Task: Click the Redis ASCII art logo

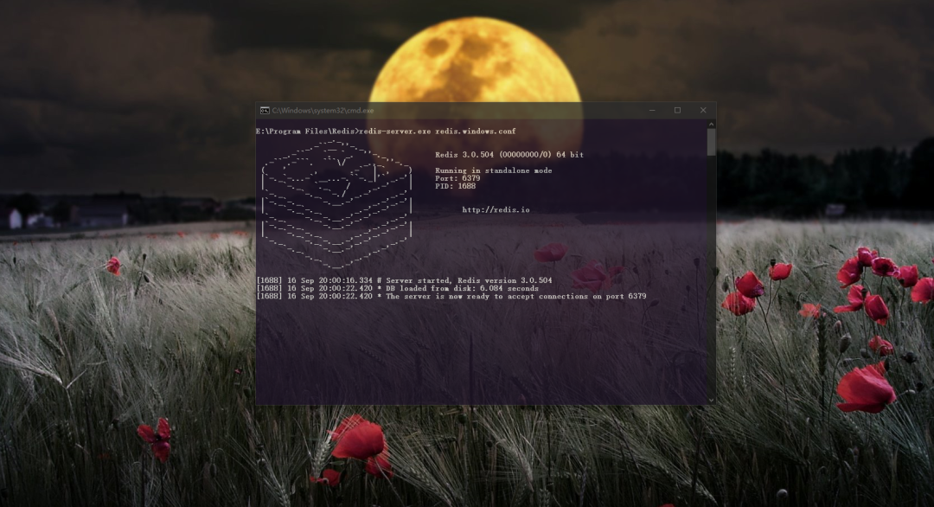Action: point(336,204)
